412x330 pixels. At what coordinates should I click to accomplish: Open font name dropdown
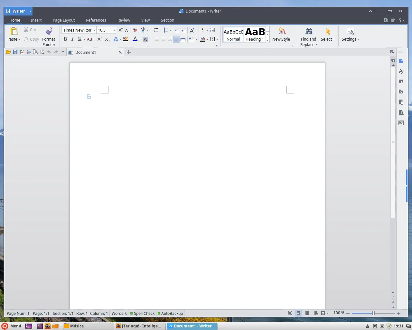(94, 30)
